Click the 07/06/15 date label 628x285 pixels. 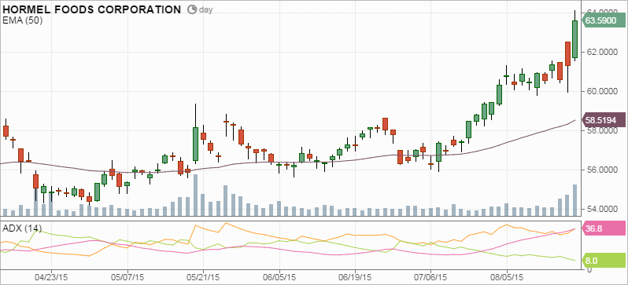(431, 276)
